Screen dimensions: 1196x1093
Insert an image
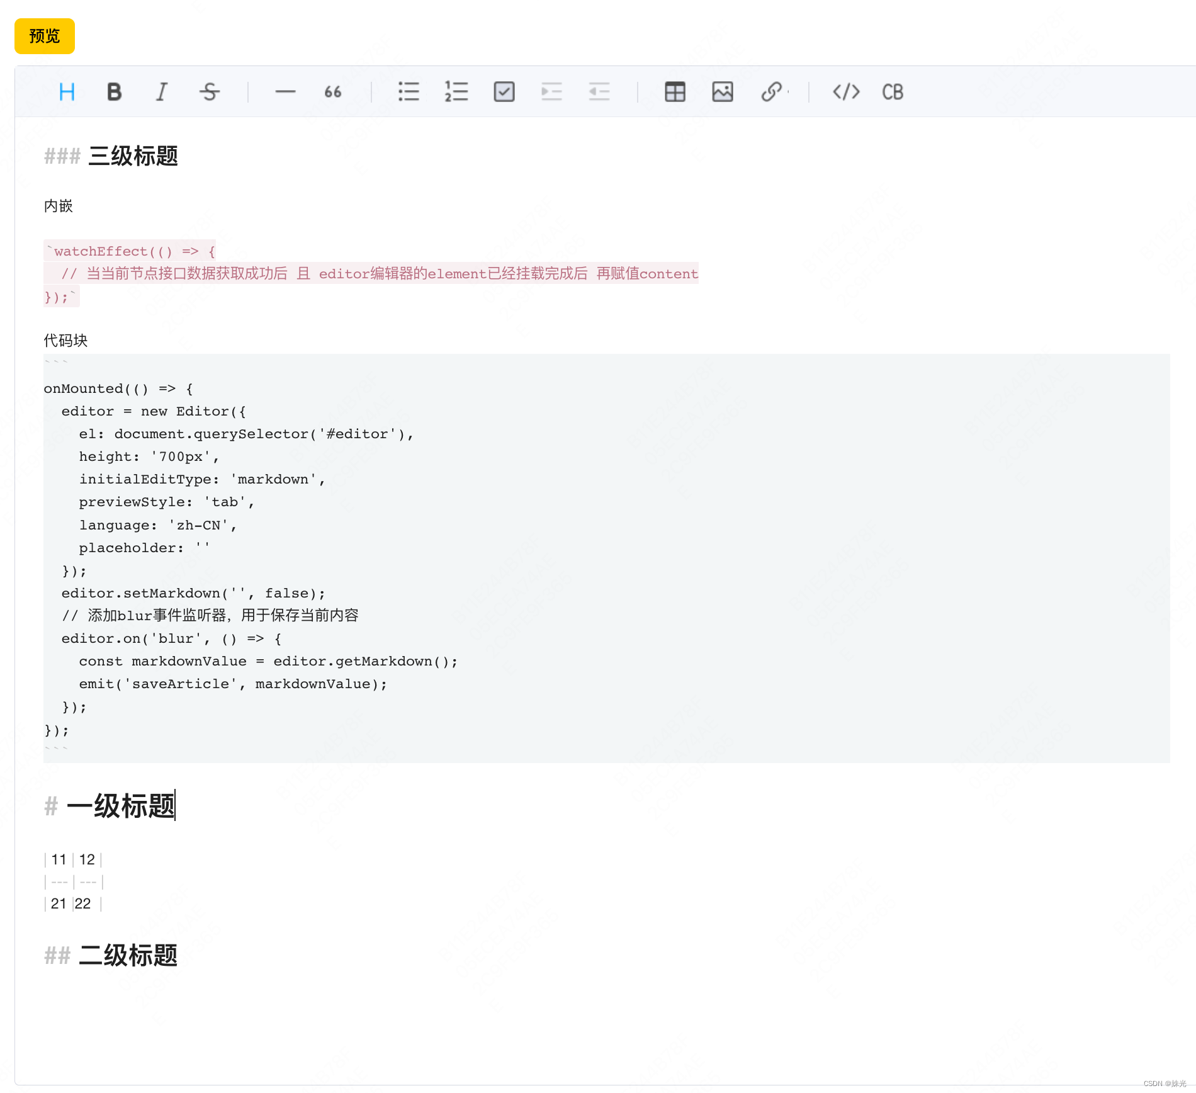pyautogui.click(x=722, y=92)
